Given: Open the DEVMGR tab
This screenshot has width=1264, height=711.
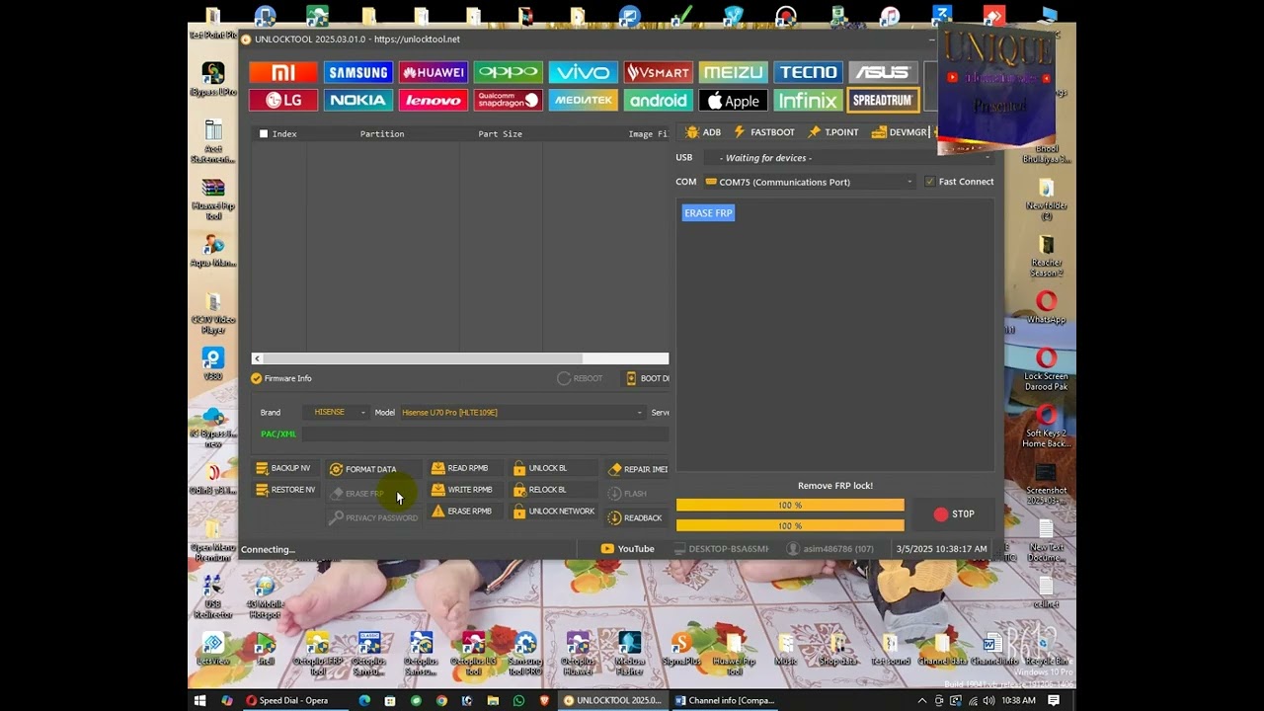Looking at the screenshot, I should click(x=901, y=132).
